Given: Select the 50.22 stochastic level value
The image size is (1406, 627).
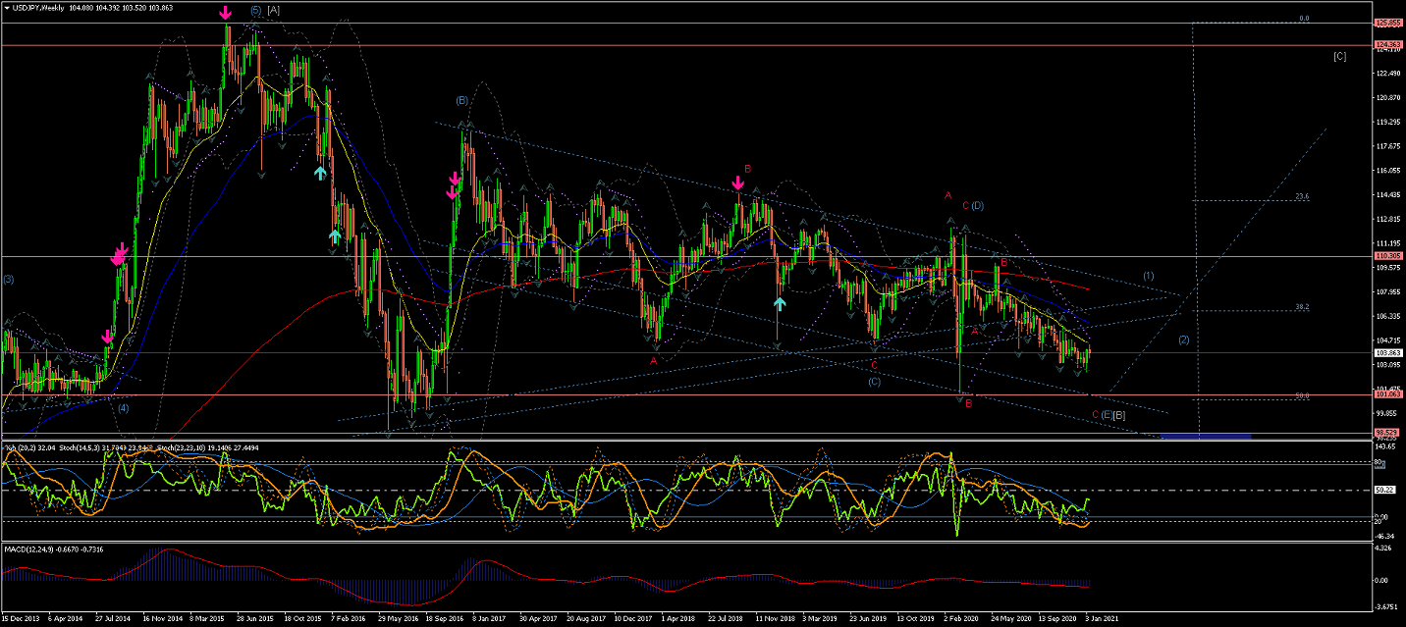Looking at the screenshot, I should (x=1384, y=490).
